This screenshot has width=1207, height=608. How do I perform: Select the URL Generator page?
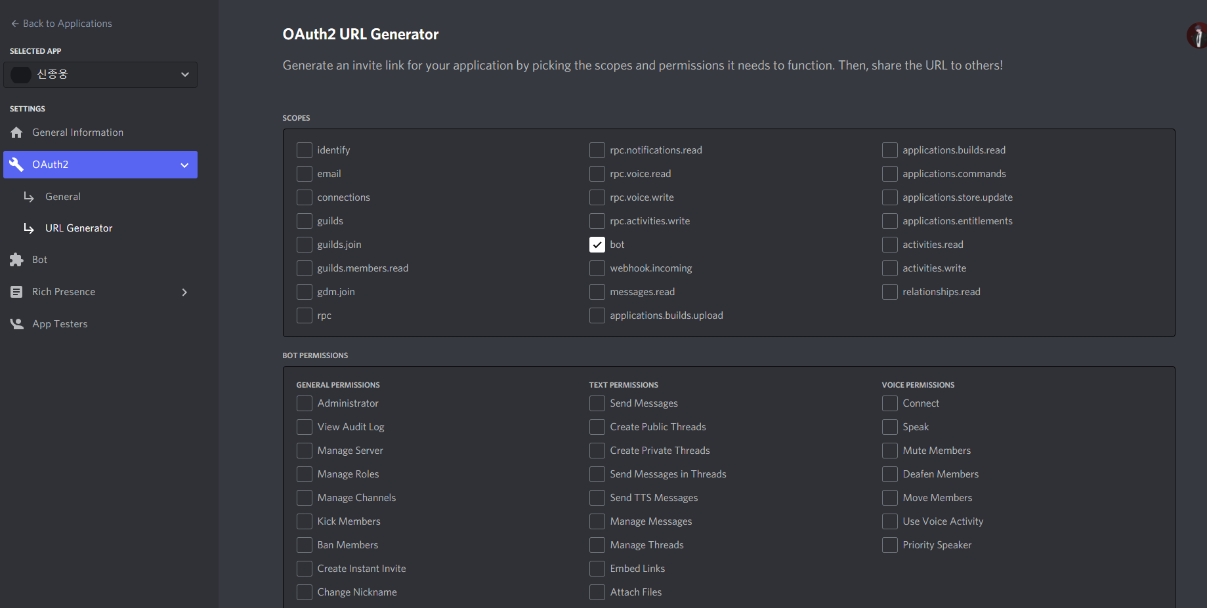79,228
